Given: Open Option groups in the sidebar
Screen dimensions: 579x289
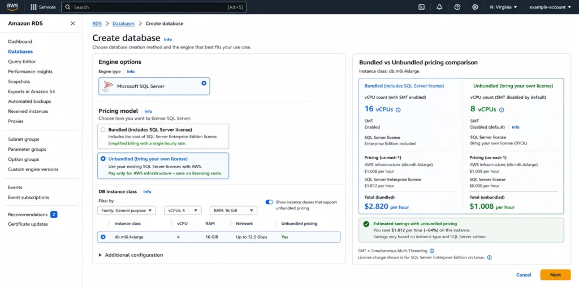Looking at the screenshot, I should [x=24, y=159].
